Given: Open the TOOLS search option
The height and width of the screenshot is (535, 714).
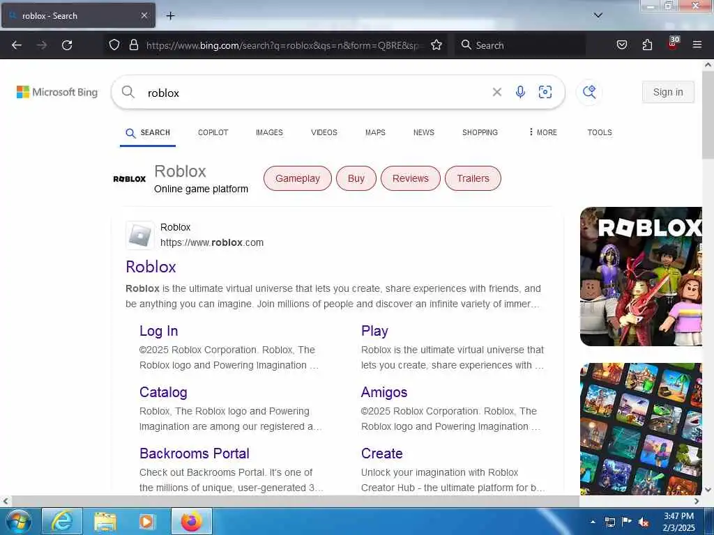Looking at the screenshot, I should (599, 132).
